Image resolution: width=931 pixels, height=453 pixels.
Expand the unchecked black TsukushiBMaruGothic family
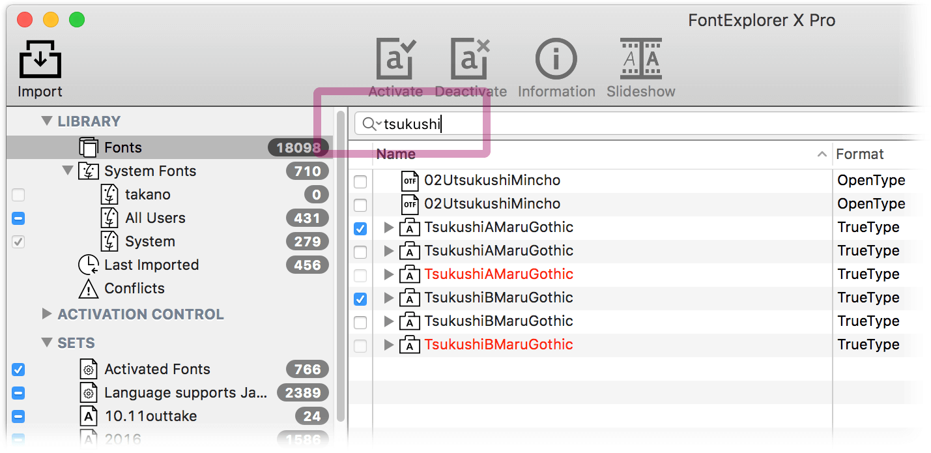pyautogui.click(x=389, y=321)
